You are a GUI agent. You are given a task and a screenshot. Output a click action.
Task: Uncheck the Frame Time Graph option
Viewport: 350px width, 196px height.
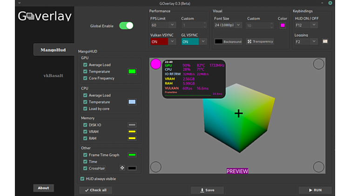[x=85, y=155]
